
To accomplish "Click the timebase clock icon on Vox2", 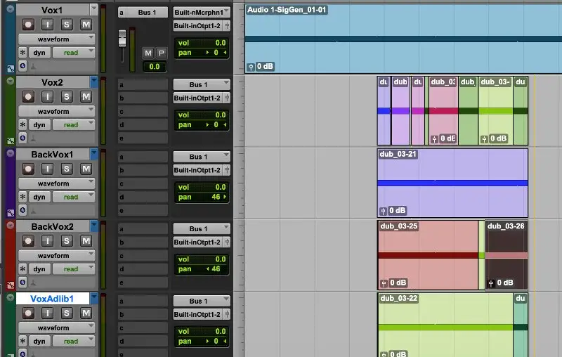I will click(22, 138).
